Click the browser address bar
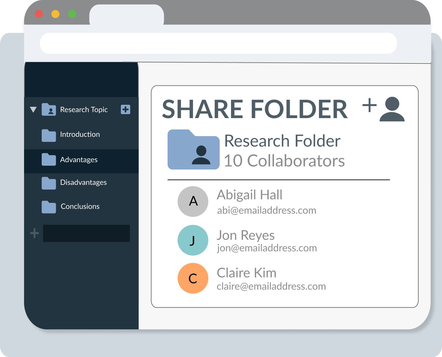 click(218, 43)
